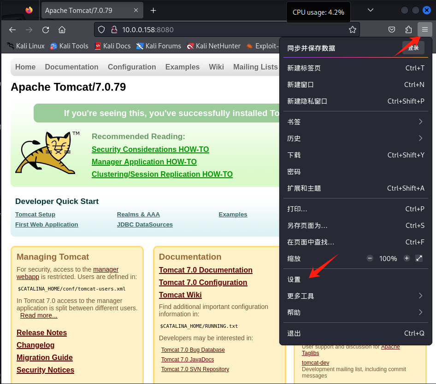Choose 打印… in the menu
The width and height of the screenshot is (436, 384).
pos(356,209)
